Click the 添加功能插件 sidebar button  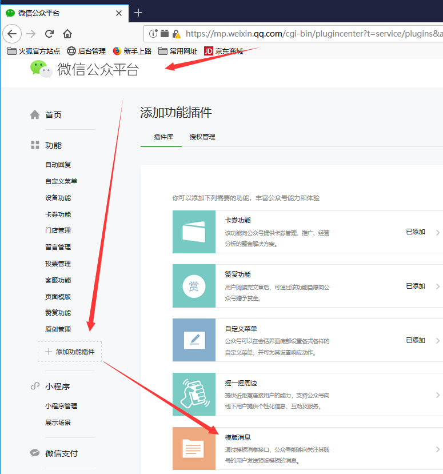coord(70,352)
